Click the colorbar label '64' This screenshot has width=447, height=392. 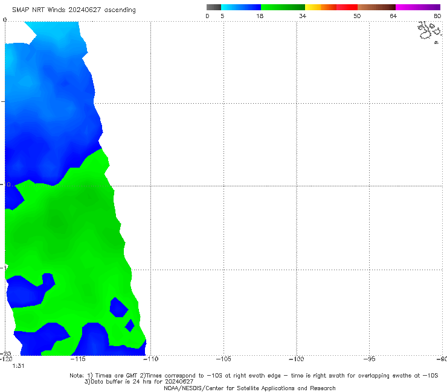[x=393, y=16]
